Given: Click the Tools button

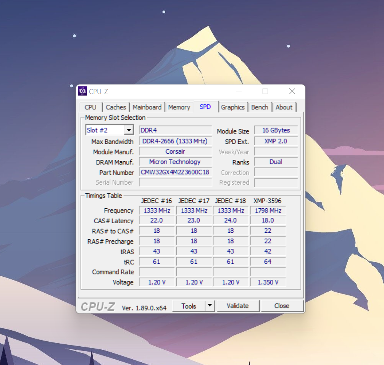Looking at the screenshot, I should tap(189, 306).
